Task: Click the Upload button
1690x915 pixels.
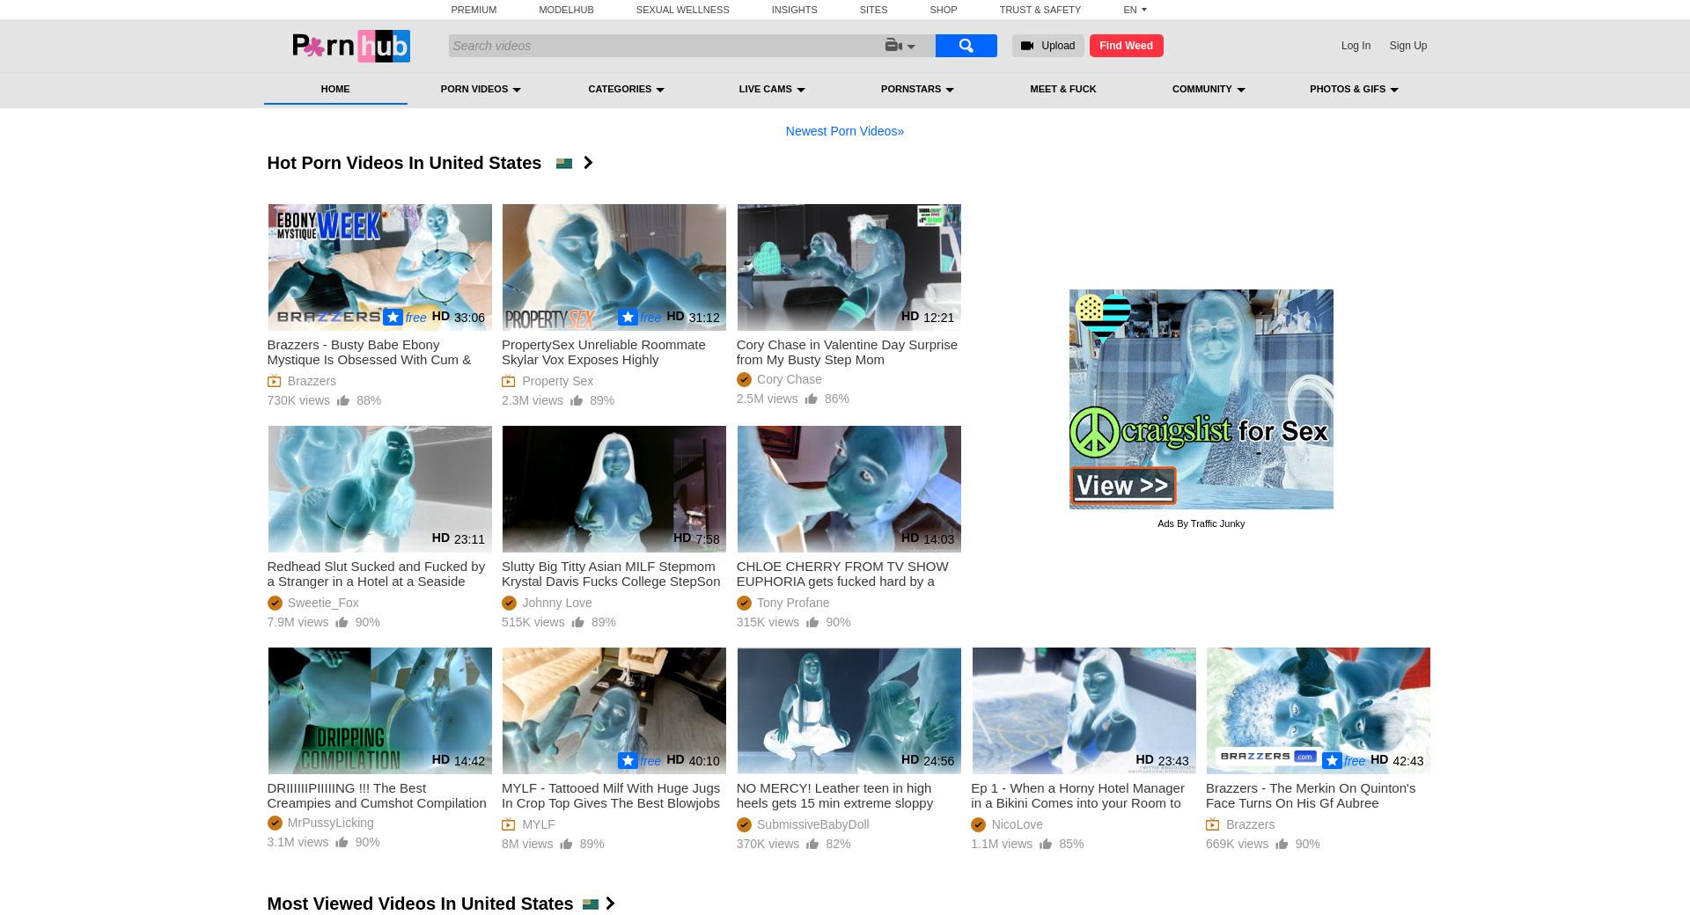Action: [x=1047, y=46]
